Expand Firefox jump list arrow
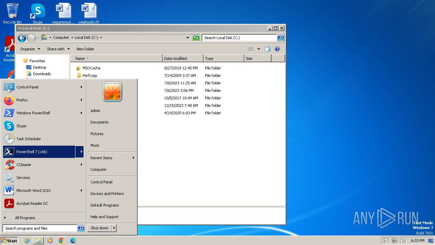The height and width of the screenshot is (245, 435). [82, 100]
